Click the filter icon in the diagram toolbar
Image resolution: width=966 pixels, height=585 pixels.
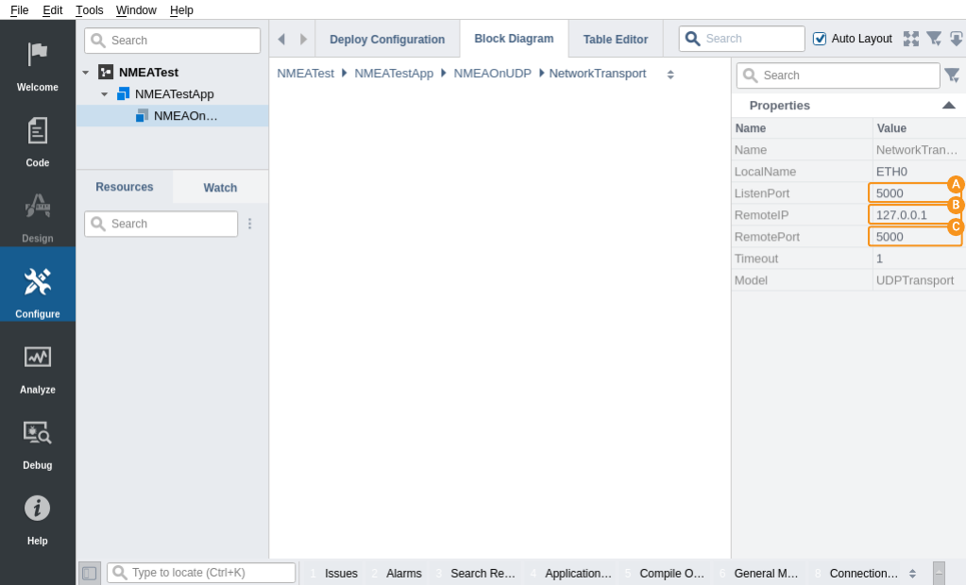click(934, 39)
